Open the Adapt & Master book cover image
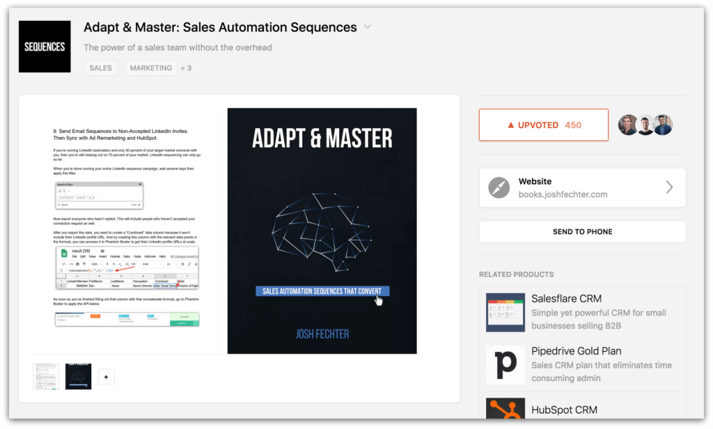The height and width of the screenshot is (429, 713). click(322, 231)
